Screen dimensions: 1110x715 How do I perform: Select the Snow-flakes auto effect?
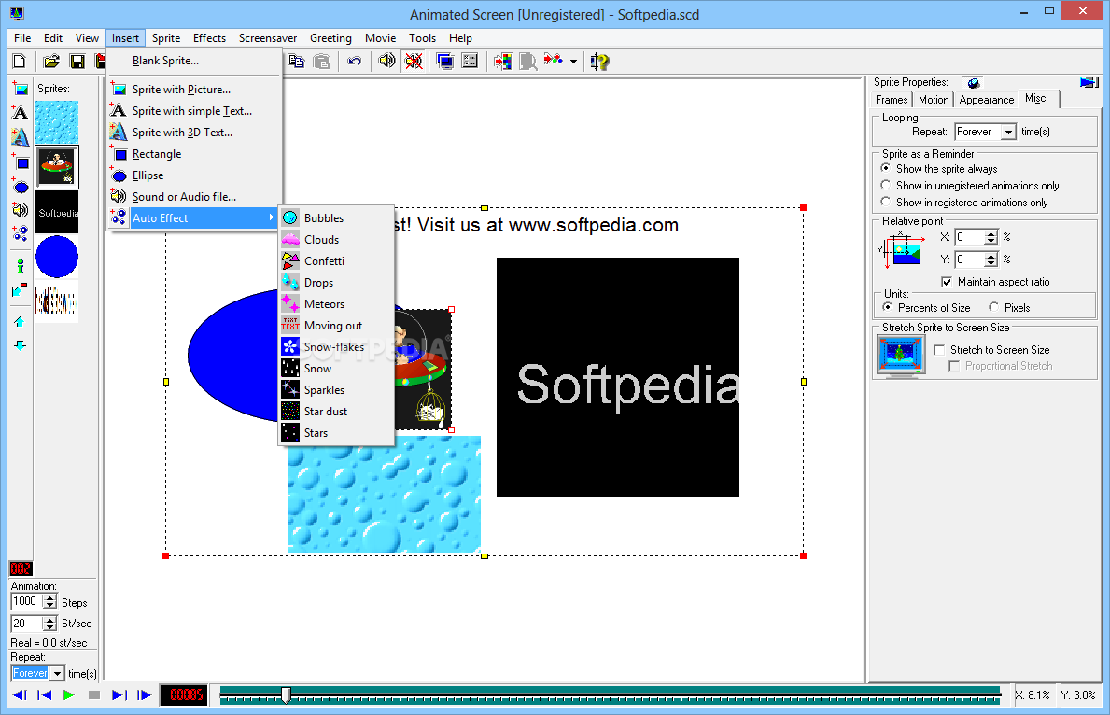point(335,347)
